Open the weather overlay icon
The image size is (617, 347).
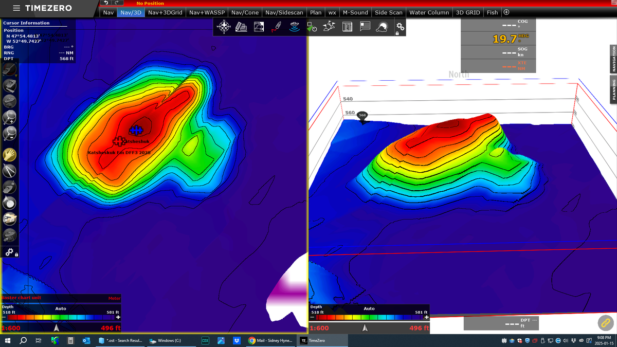tap(383, 26)
